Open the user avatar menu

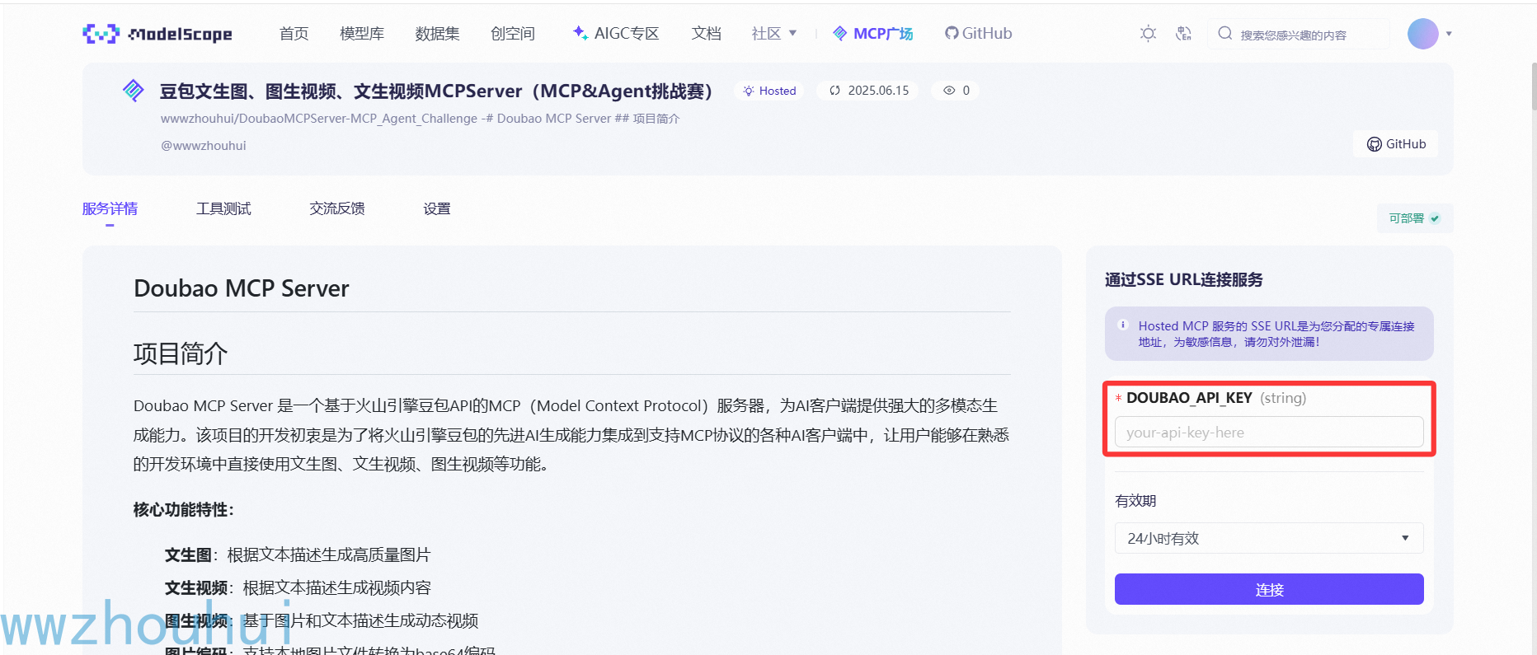point(1422,34)
